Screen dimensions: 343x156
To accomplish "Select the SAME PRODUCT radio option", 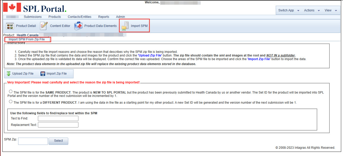I will click(x=11, y=91).
